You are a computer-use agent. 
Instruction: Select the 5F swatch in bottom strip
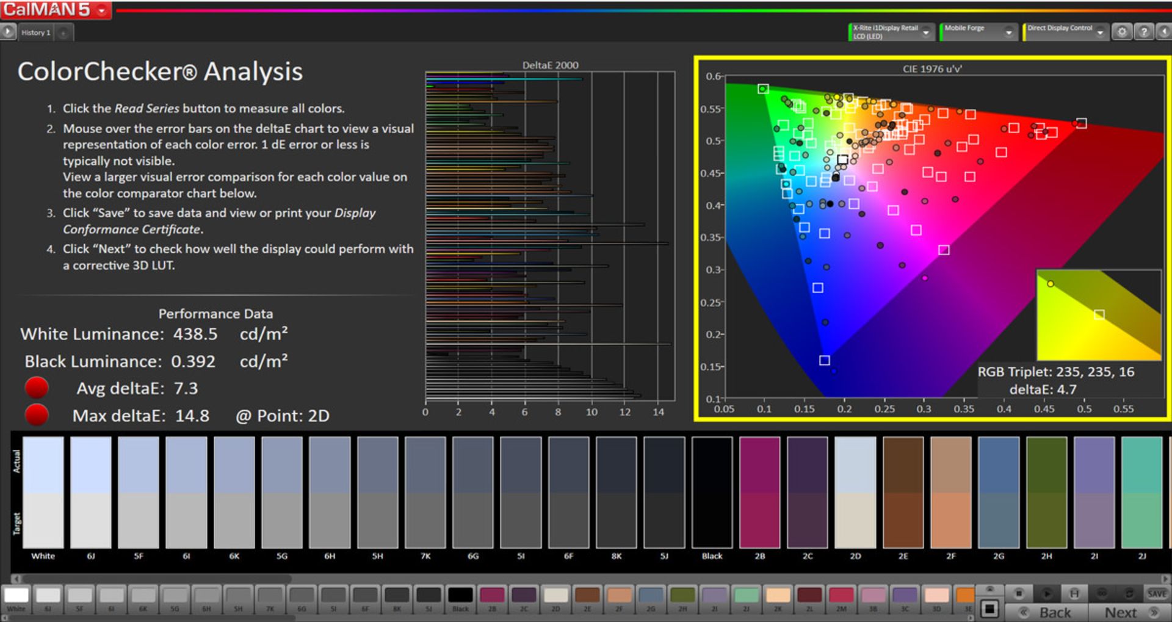tap(79, 599)
